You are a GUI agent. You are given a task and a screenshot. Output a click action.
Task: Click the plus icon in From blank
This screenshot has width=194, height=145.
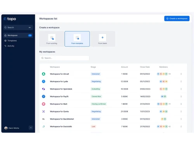coord(102,38)
